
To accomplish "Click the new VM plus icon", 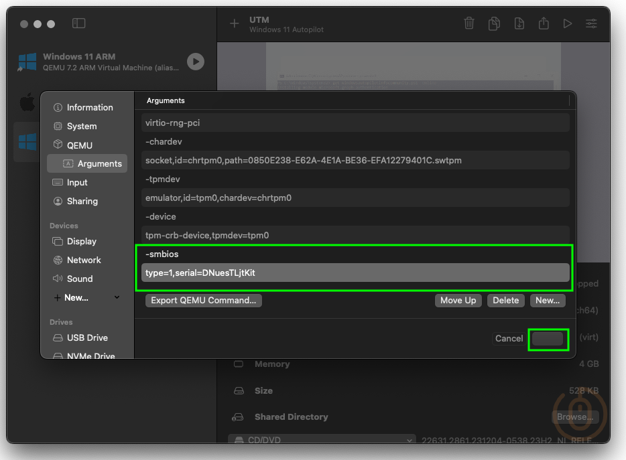I will click(234, 23).
